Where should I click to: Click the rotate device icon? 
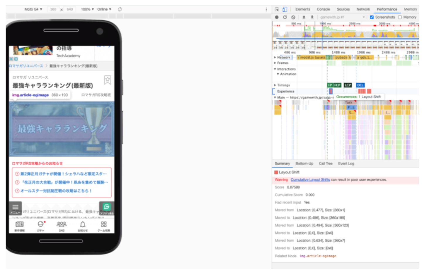pos(120,9)
